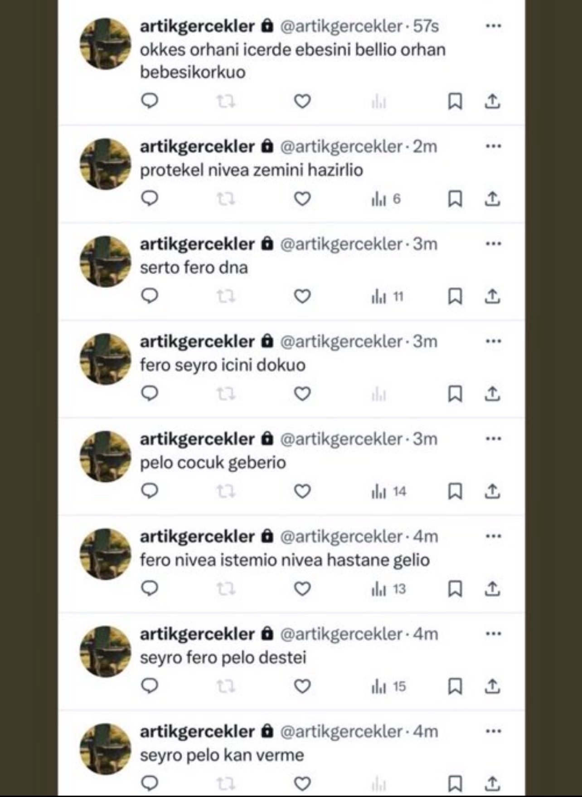
Task: Reply to the "protekel nivea zemini hazirlio" tweet
Action: (150, 199)
